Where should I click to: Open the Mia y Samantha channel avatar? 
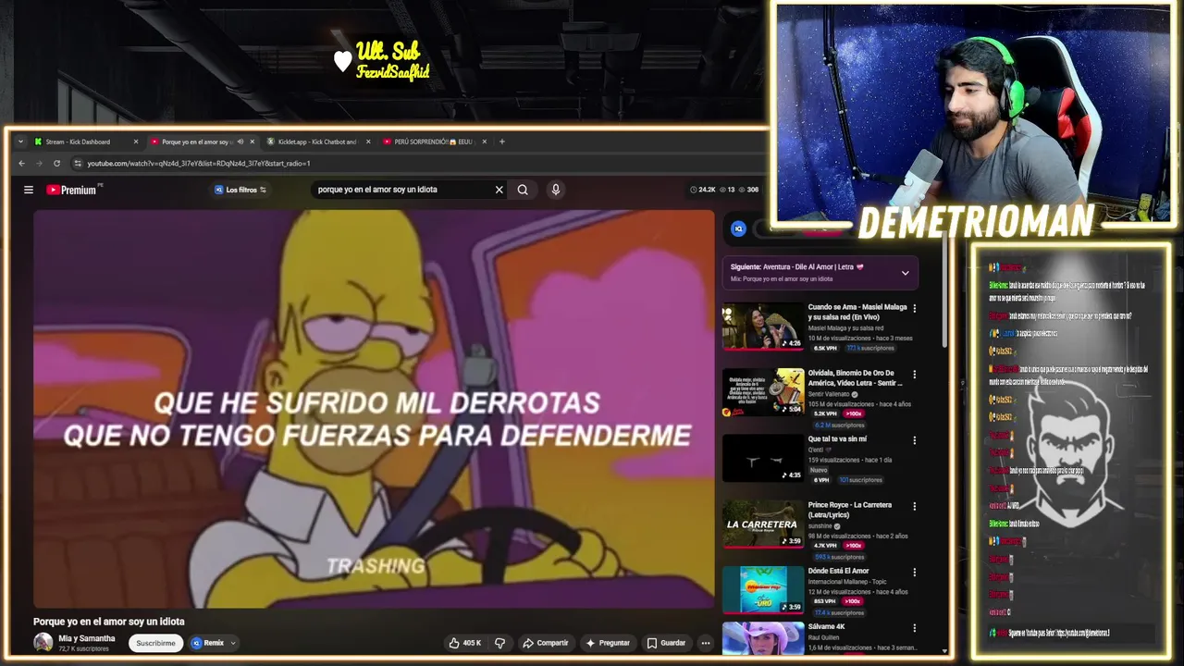pos(43,643)
